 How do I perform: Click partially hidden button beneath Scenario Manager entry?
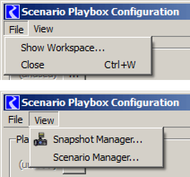coord(74,171)
